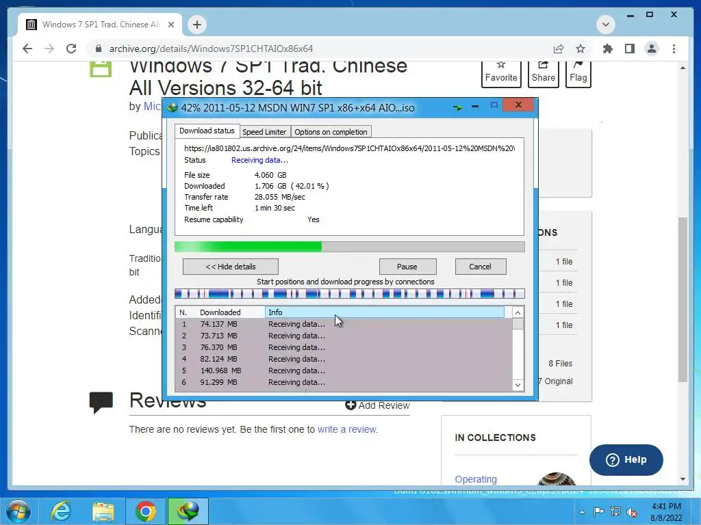701x525 pixels.
Task: Toggle the Chrome side panel icon
Action: [630, 49]
